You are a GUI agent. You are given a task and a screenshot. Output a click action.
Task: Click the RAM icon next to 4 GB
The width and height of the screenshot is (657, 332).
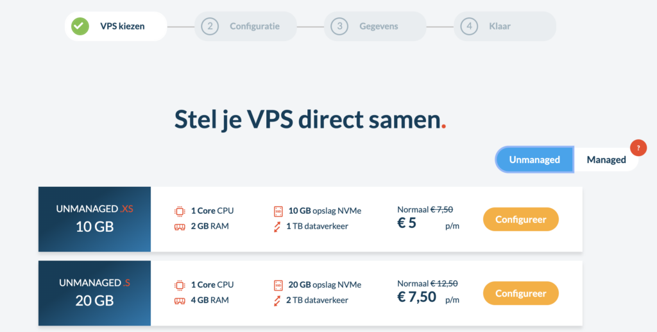pos(180,300)
